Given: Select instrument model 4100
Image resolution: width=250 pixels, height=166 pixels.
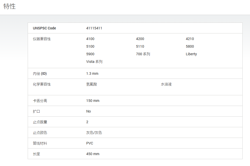Looking at the screenshot, I should (x=90, y=39).
